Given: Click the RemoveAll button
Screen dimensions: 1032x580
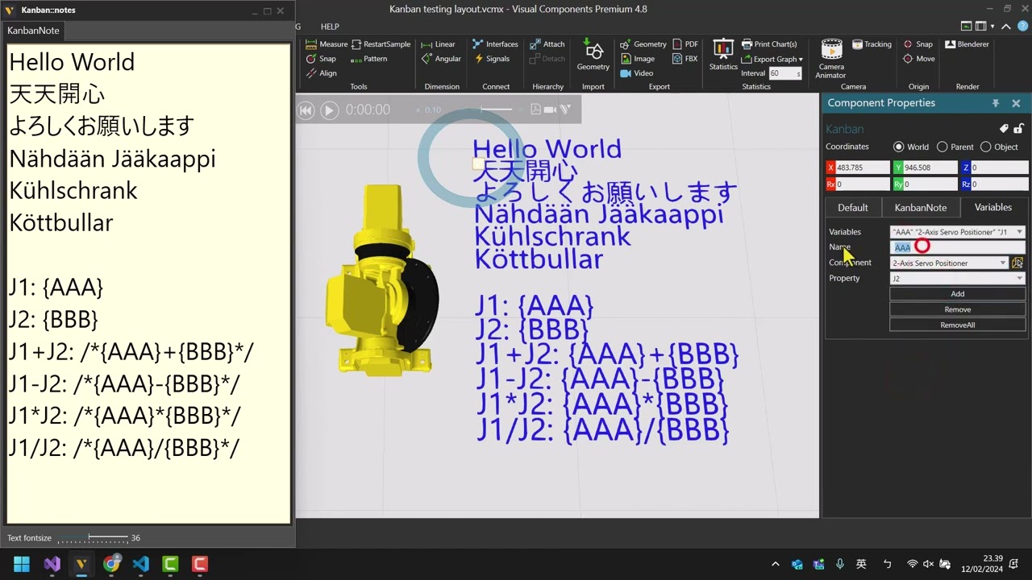Looking at the screenshot, I should pos(957,325).
